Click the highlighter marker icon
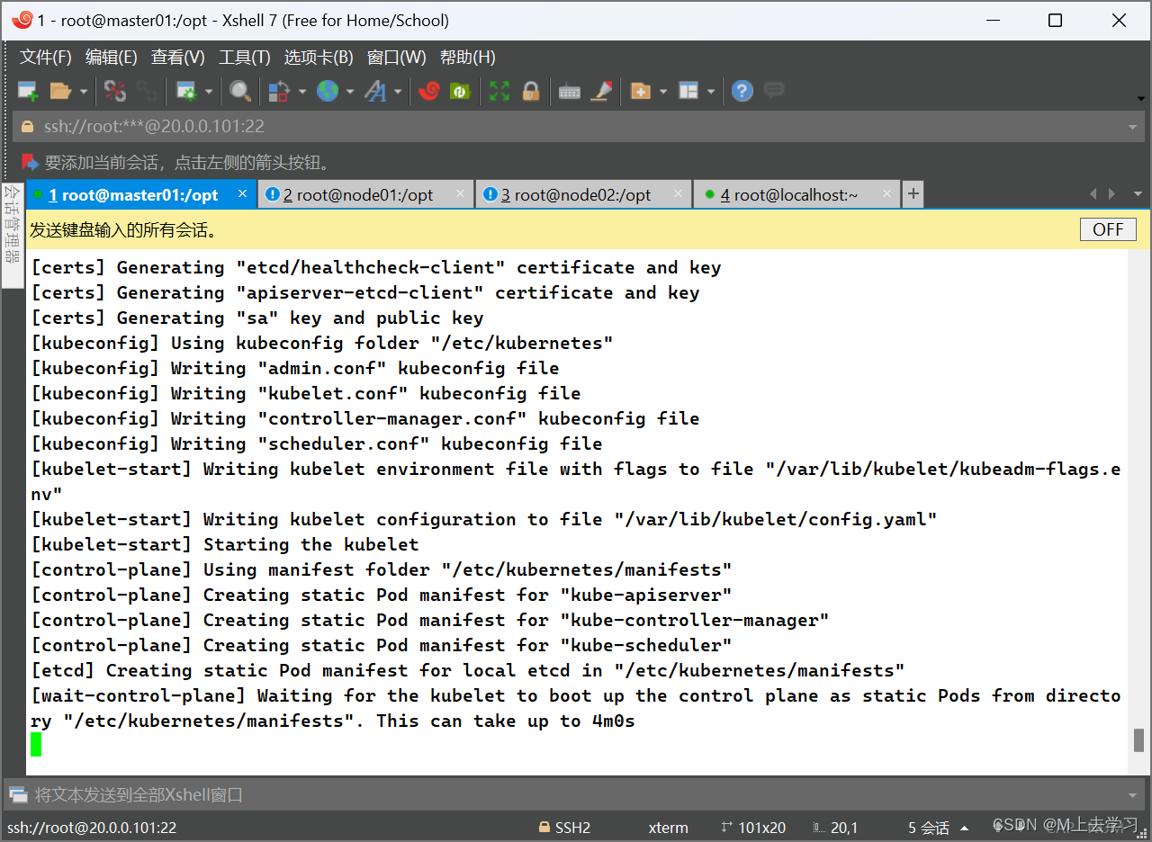The width and height of the screenshot is (1152, 842). click(x=601, y=91)
